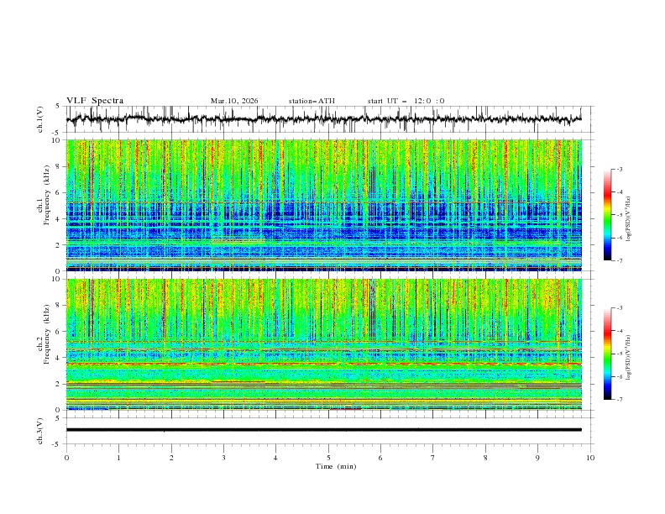
Task: Click tick label "4" on the Time axis
Action: pos(276,458)
